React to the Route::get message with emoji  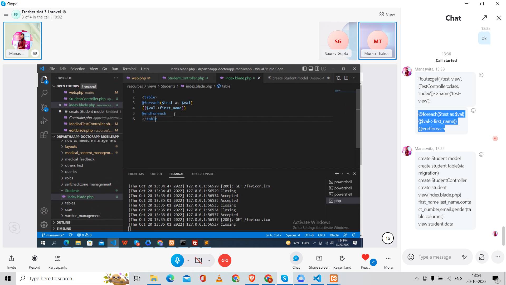pos(481,75)
